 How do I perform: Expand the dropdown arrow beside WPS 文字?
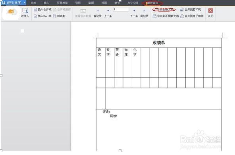click(25, 2)
